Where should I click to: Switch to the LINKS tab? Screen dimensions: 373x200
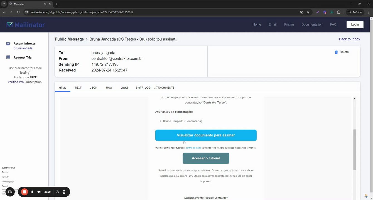(x=125, y=87)
